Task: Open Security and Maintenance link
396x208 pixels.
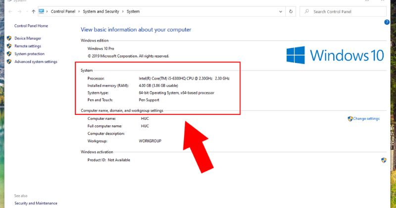Action: [36, 203]
